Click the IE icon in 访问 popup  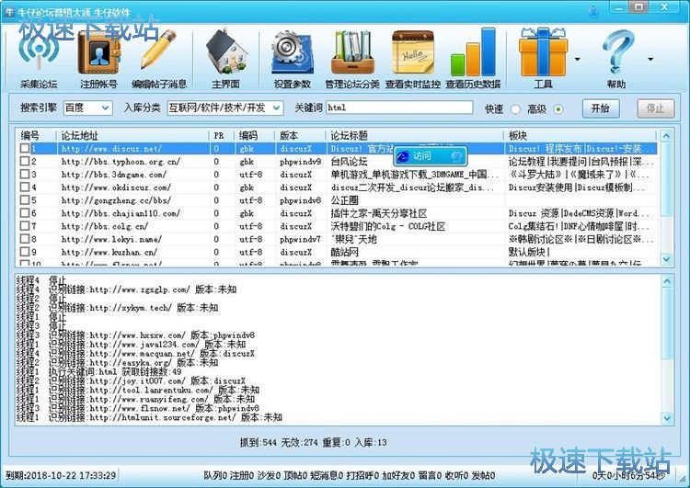[x=403, y=156]
